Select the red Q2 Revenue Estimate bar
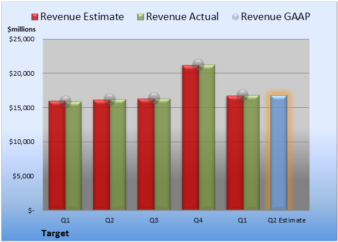This screenshot has height=242, width=338. click(101, 155)
